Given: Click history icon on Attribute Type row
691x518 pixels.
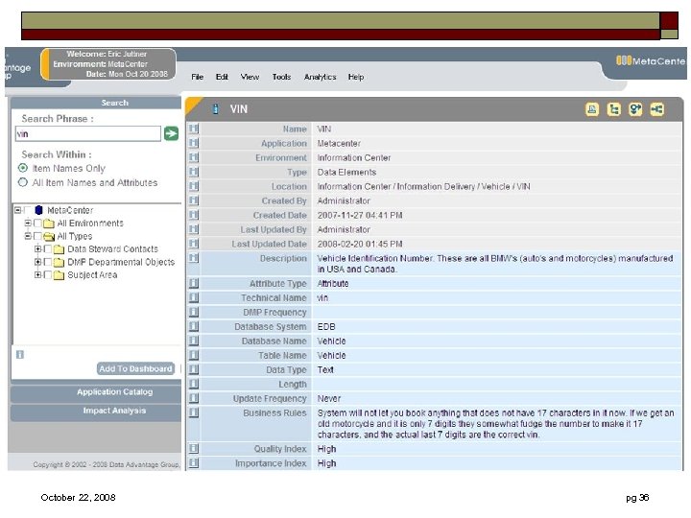Looking at the screenshot, I should pyautogui.click(x=194, y=283).
